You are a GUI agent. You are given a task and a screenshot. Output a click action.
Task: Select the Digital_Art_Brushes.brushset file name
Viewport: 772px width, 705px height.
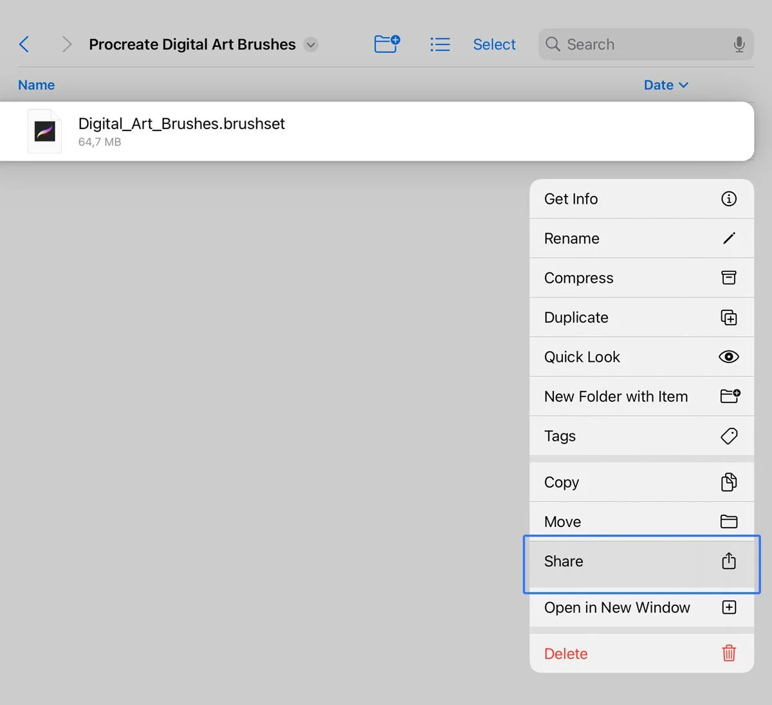click(x=181, y=123)
